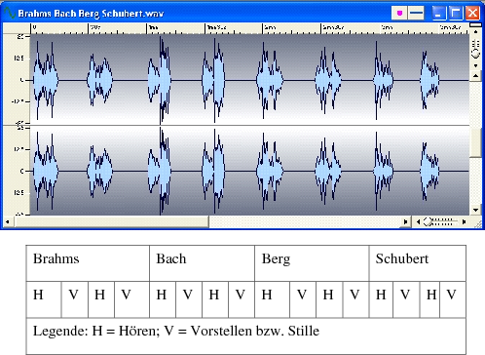Click the horizontal zoom left arrow

(x=418, y=221)
